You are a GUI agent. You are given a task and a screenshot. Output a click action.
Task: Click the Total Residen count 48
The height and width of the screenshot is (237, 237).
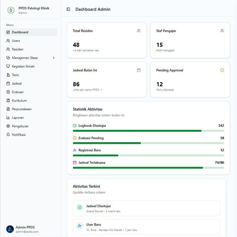click(76, 45)
